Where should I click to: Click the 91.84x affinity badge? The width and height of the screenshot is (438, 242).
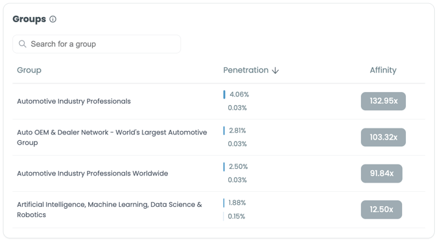point(382,174)
